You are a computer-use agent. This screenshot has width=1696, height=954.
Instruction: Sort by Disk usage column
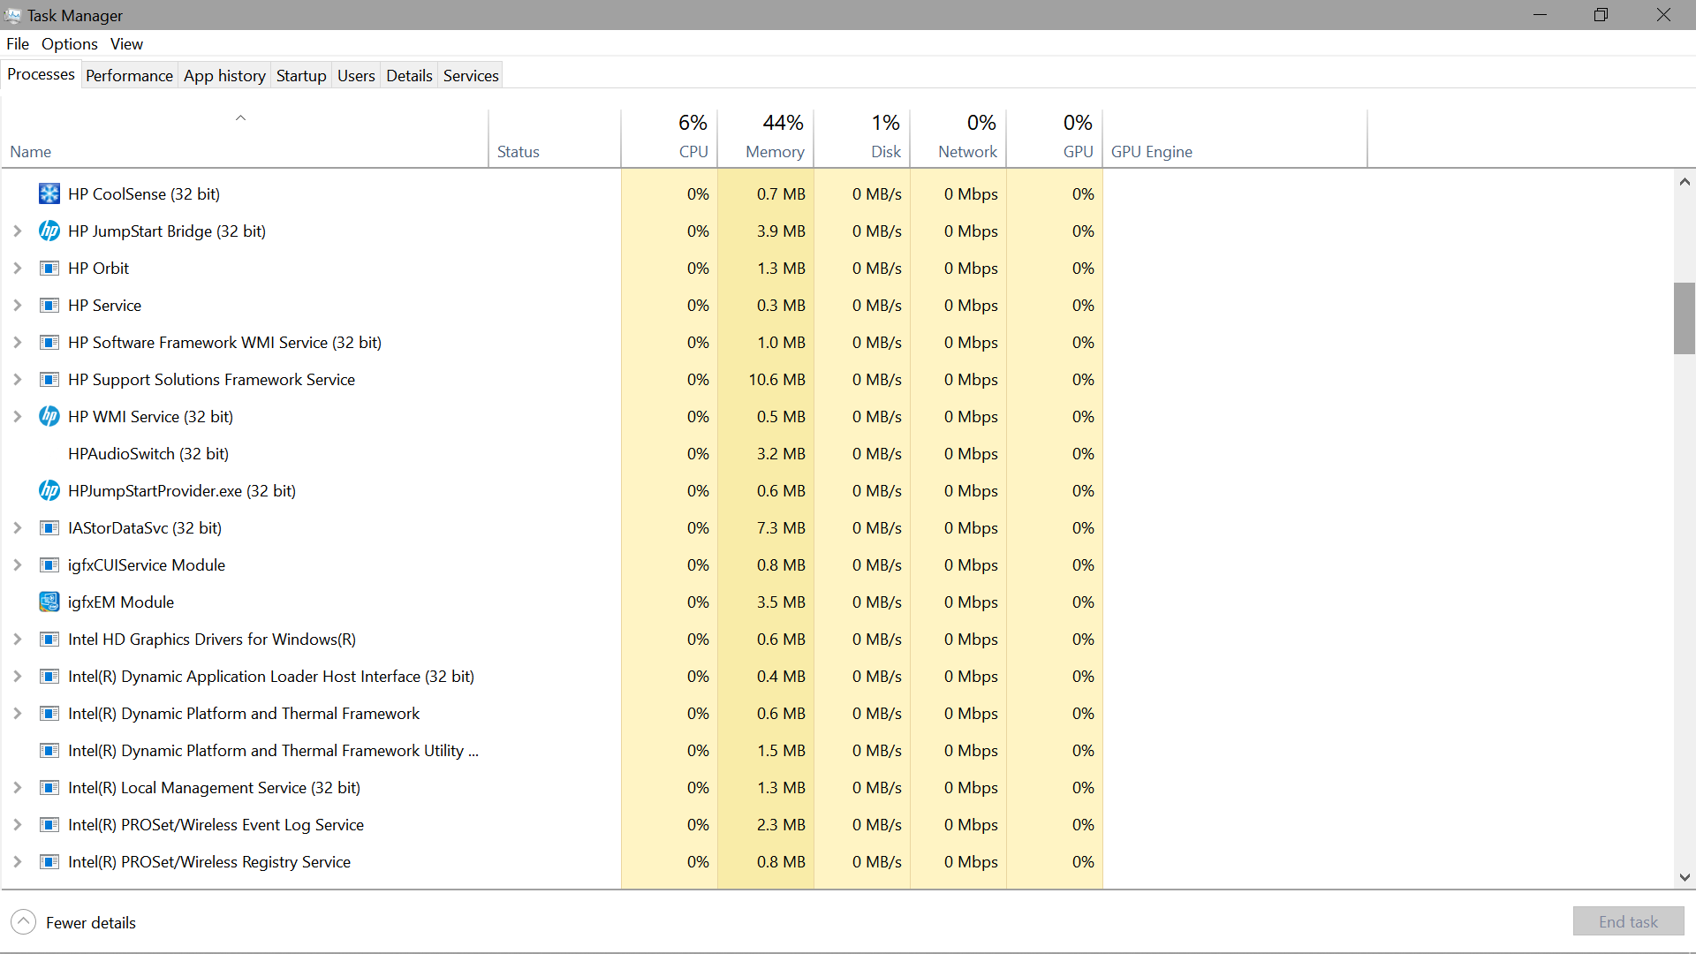(862, 138)
